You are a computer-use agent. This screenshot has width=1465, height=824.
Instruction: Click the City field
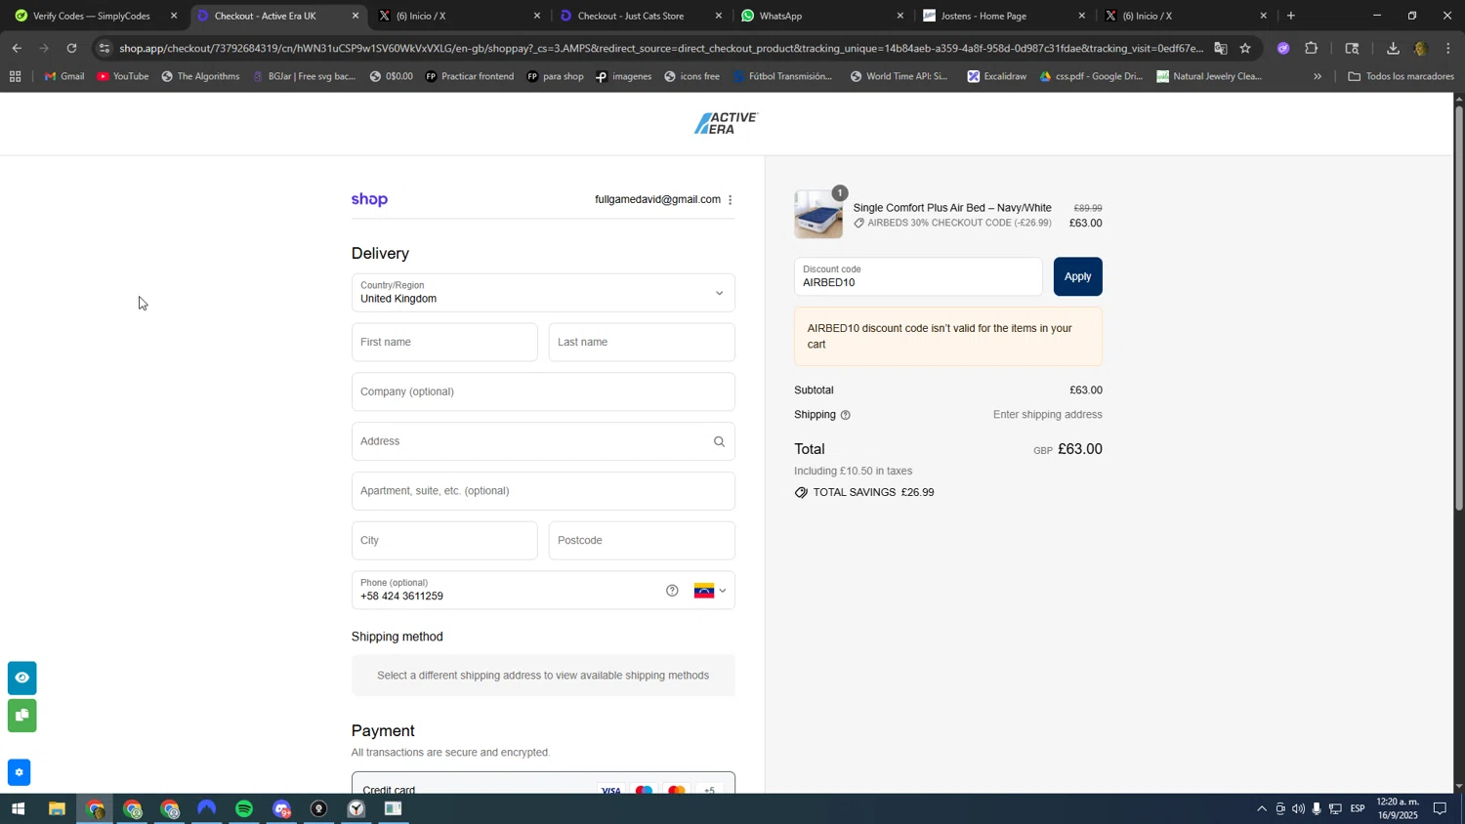pos(444,541)
